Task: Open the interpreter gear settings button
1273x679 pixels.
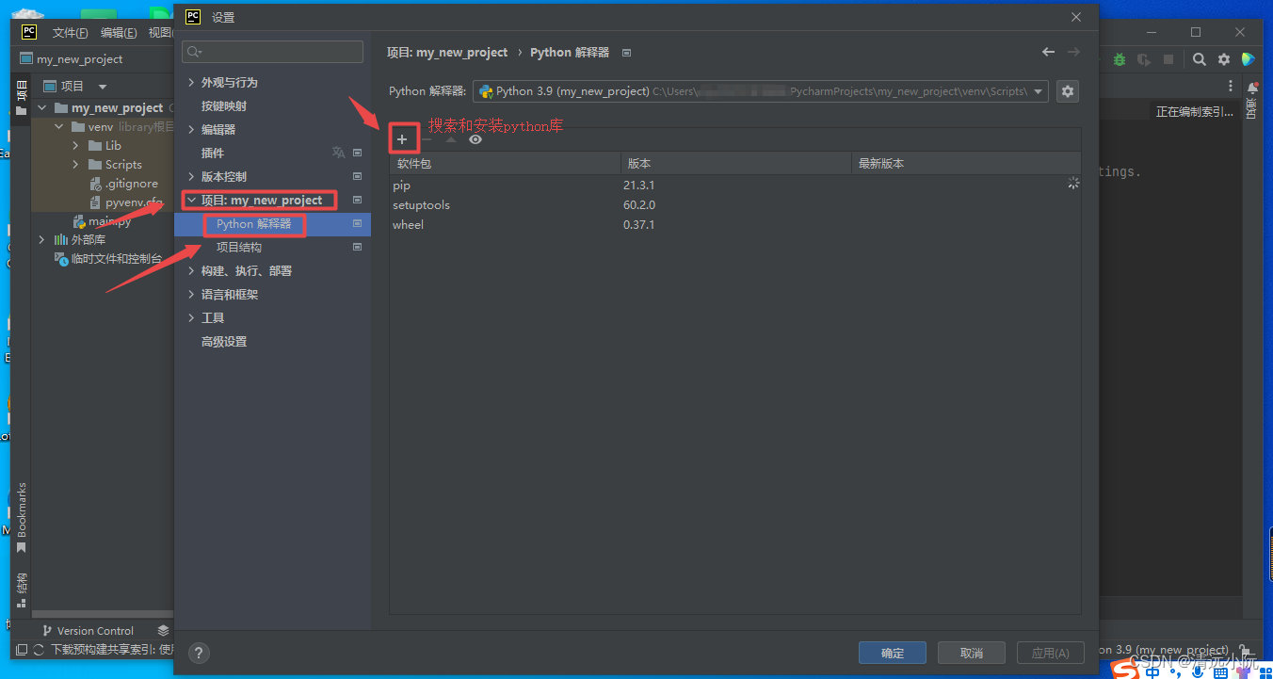Action: (1067, 91)
